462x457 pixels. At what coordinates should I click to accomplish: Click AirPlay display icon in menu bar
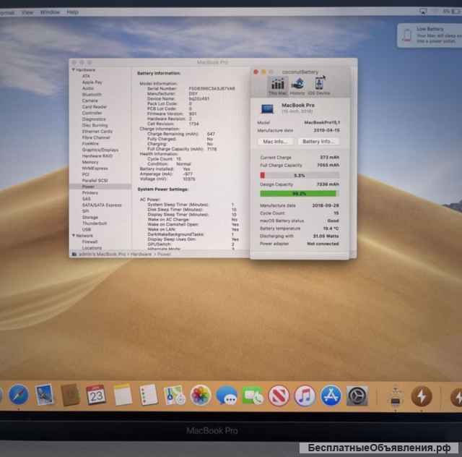[x=423, y=12]
